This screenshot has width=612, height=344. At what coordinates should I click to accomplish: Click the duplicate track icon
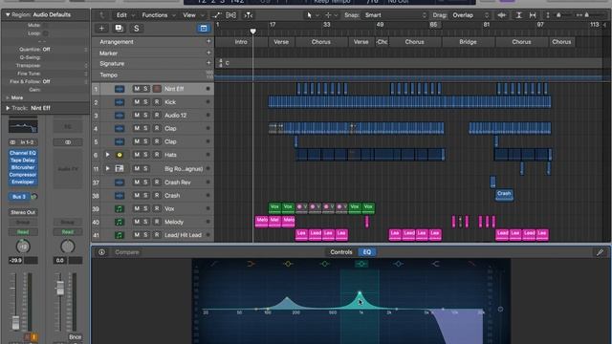[119, 28]
